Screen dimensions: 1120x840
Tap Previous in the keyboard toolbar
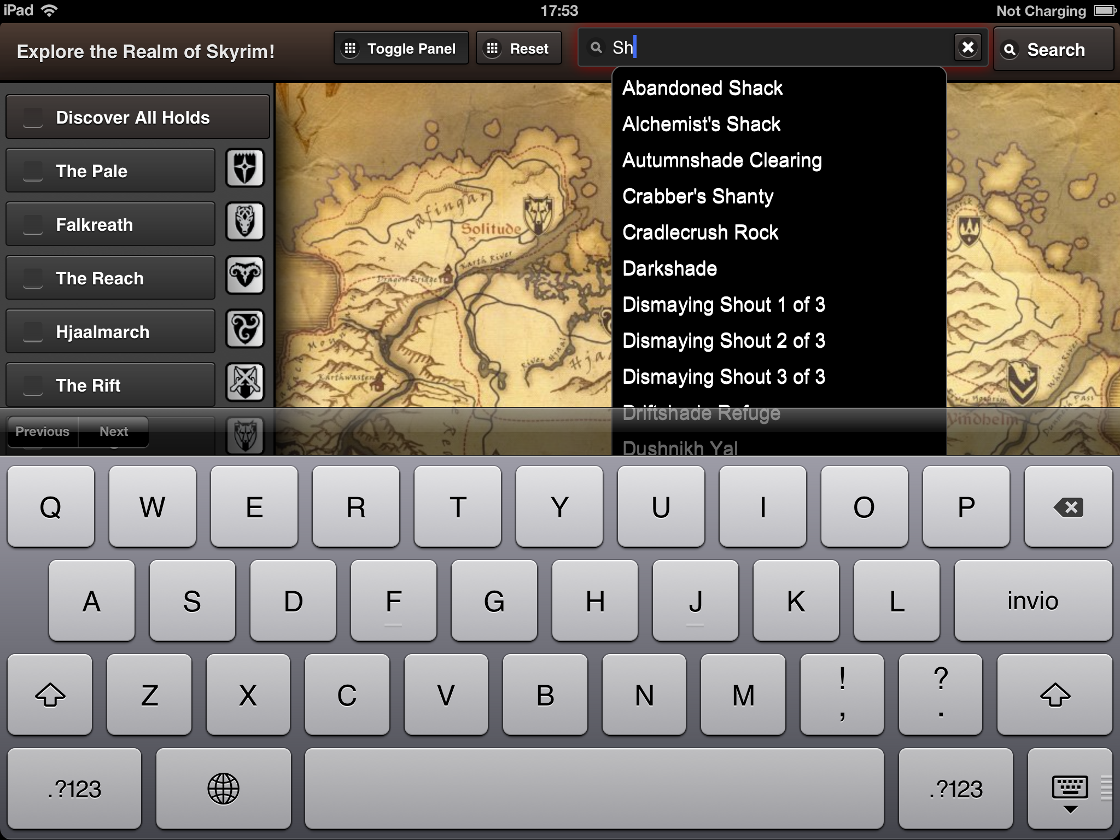(x=43, y=431)
